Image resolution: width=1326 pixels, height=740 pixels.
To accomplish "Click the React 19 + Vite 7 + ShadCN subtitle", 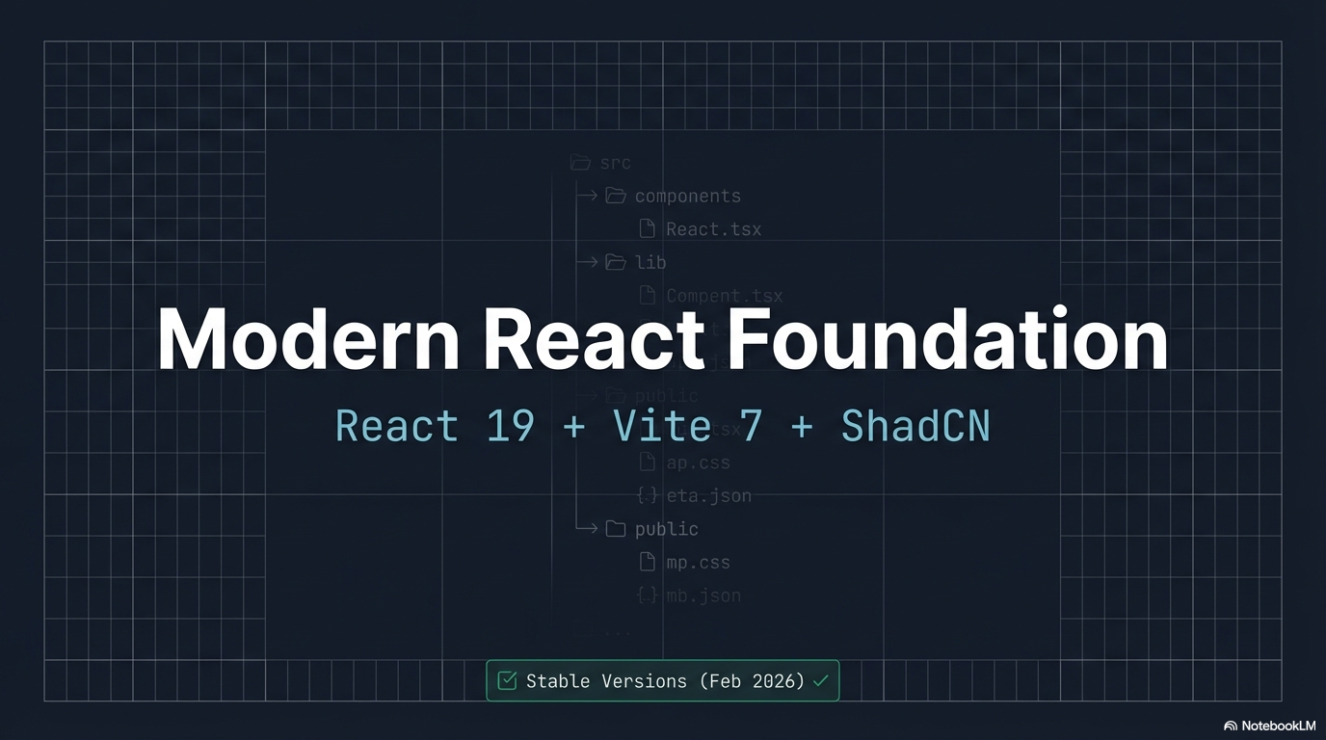I will click(x=663, y=425).
